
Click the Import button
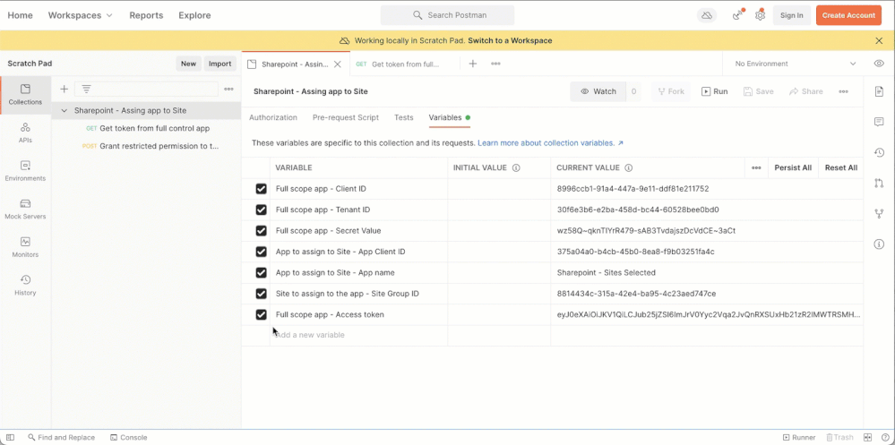pos(219,64)
